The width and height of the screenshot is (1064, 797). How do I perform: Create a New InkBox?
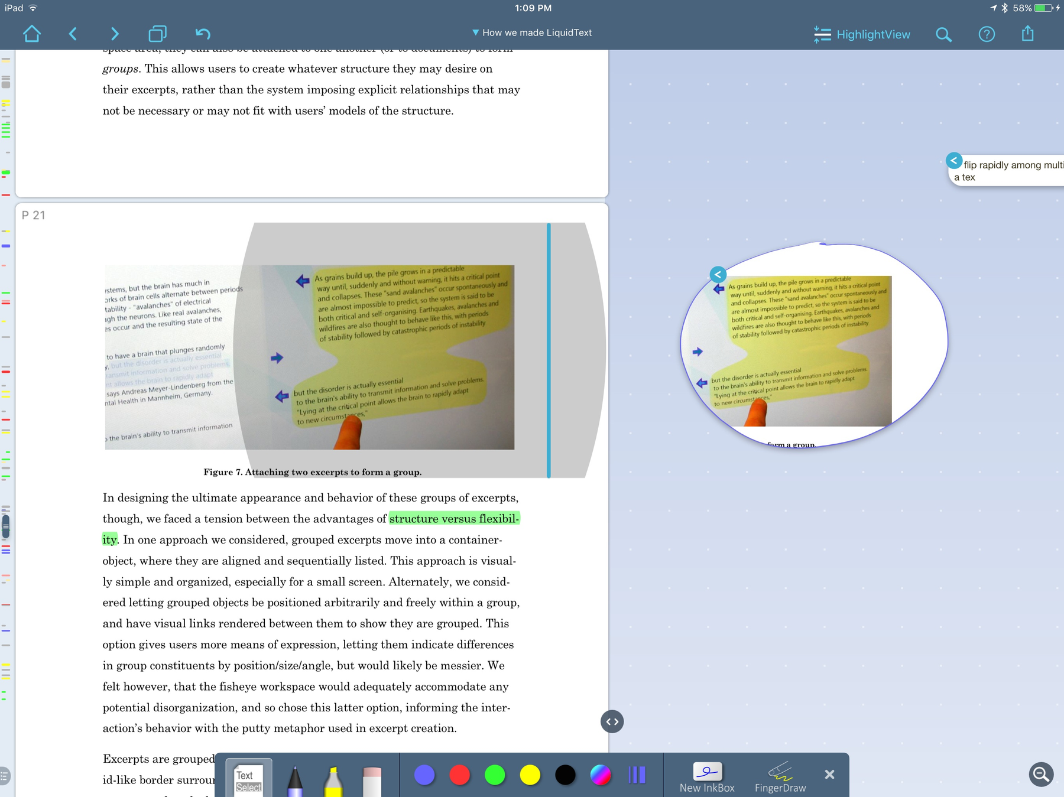click(707, 777)
